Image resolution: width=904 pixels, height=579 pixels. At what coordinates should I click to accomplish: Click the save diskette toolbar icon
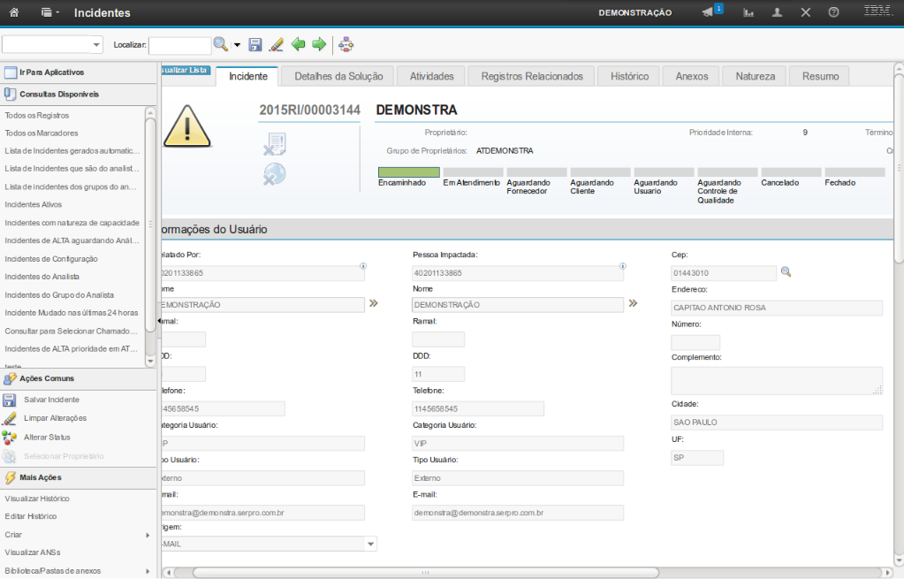point(255,44)
